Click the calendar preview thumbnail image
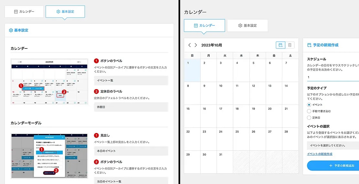 (x=49, y=82)
